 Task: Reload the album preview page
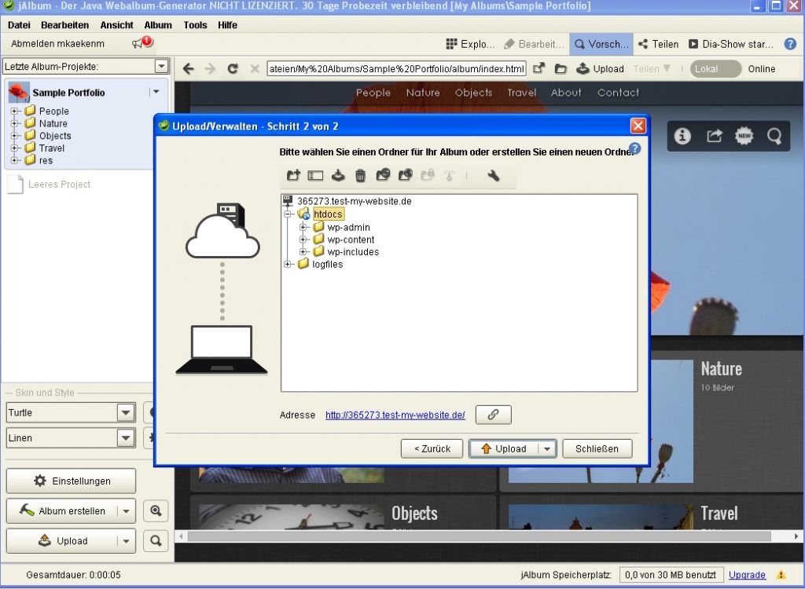(x=233, y=69)
